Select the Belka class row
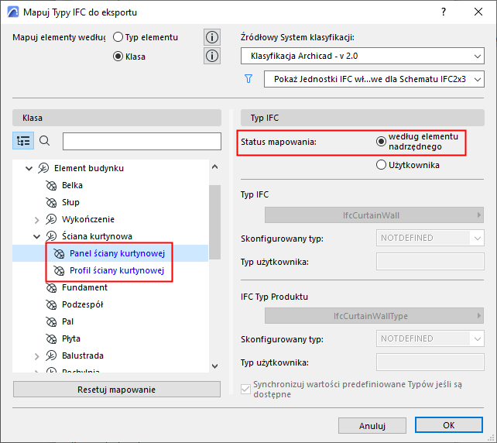Viewport: 497px width, 443px height. click(110, 185)
